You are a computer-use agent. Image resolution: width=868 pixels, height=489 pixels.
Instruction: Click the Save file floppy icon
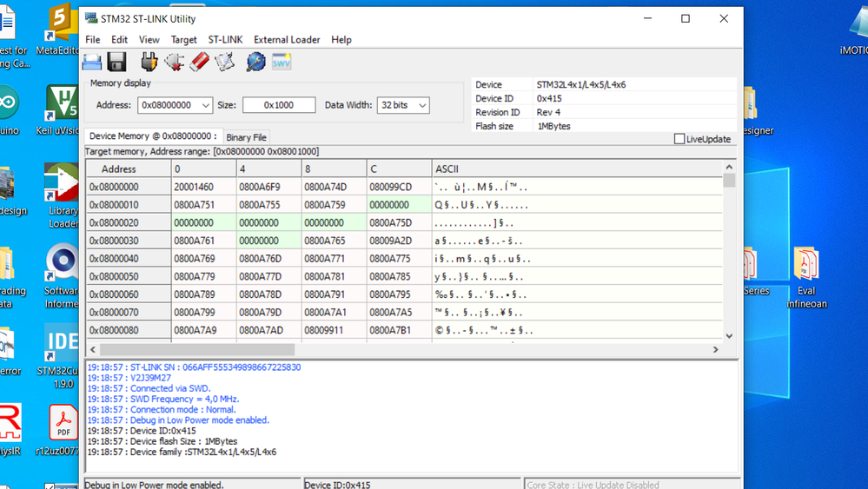(x=116, y=62)
